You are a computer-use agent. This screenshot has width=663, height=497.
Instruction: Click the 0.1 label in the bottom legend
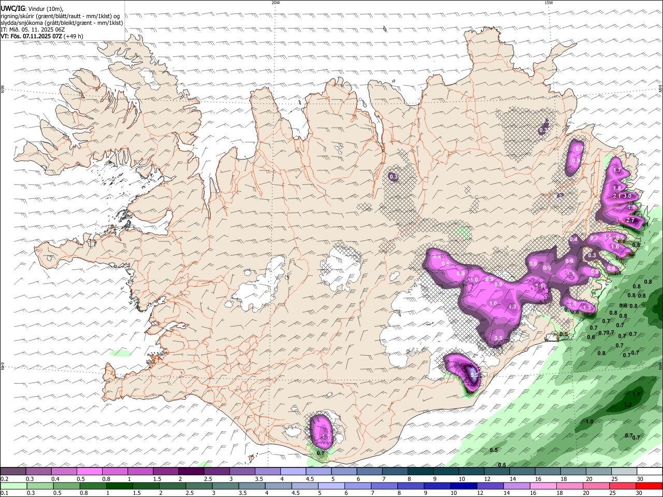tap(4, 493)
